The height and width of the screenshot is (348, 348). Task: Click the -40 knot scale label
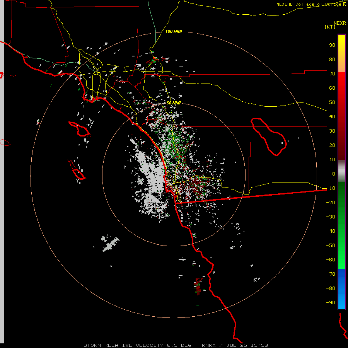[x=331, y=231]
